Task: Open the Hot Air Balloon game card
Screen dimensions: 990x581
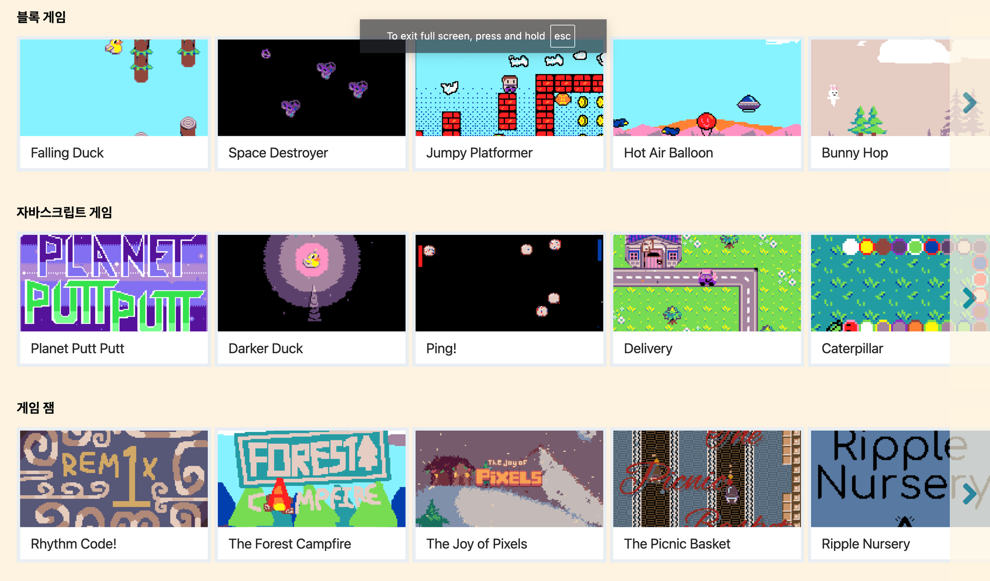Action: pos(707,104)
